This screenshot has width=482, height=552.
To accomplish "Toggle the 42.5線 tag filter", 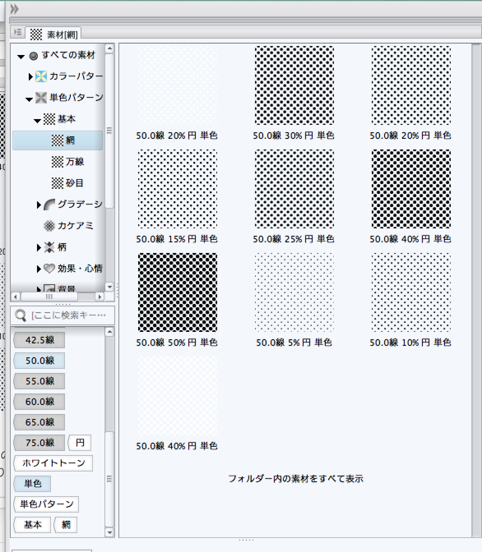I will point(39,340).
